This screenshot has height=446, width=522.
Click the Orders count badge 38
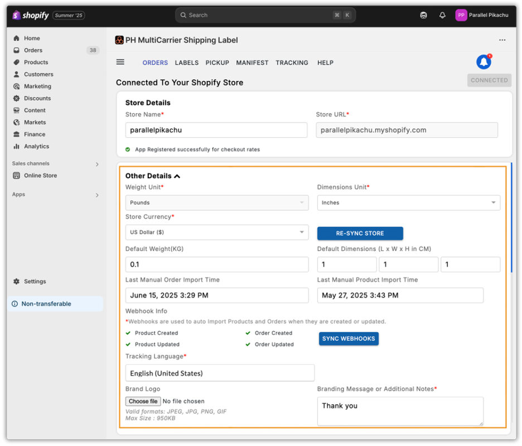93,50
